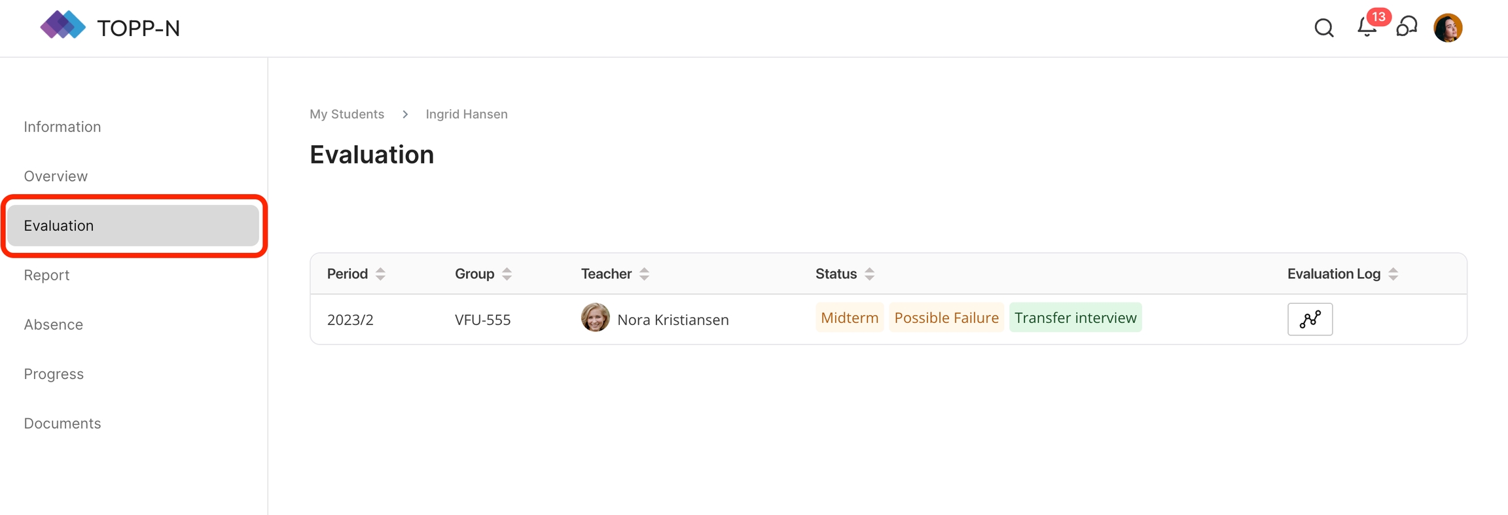The image size is (1508, 515).
Task: Click the TOPP-N logo
Action: [109, 27]
